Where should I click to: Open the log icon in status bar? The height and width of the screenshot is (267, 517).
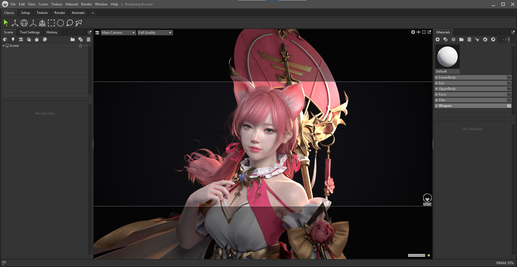(4, 263)
